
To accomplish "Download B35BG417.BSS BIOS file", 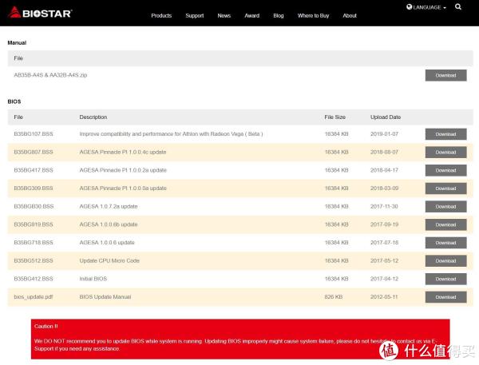I will click(x=445, y=170).
